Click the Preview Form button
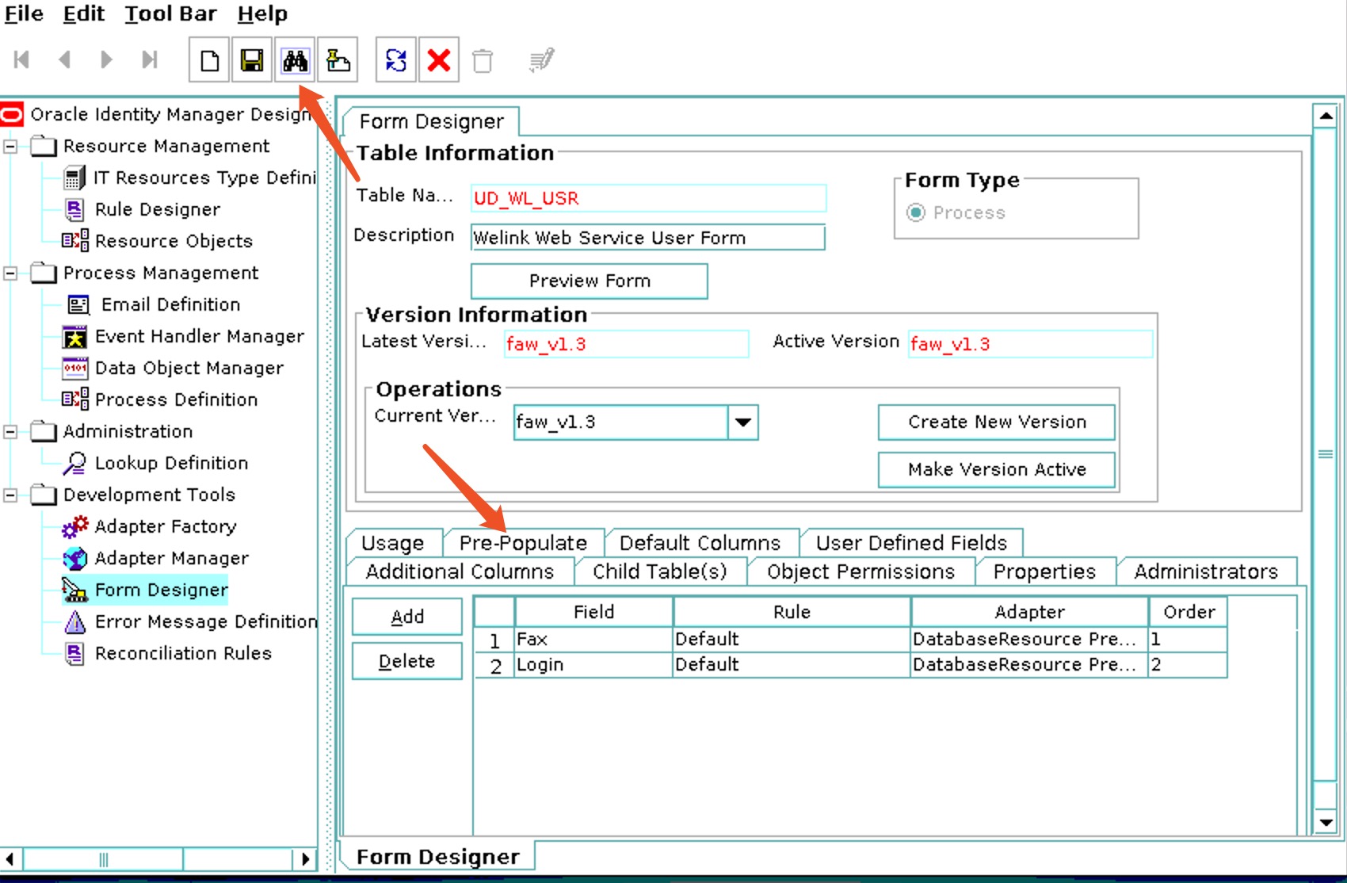Screen dimensions: 1347x883 (589, 281)
